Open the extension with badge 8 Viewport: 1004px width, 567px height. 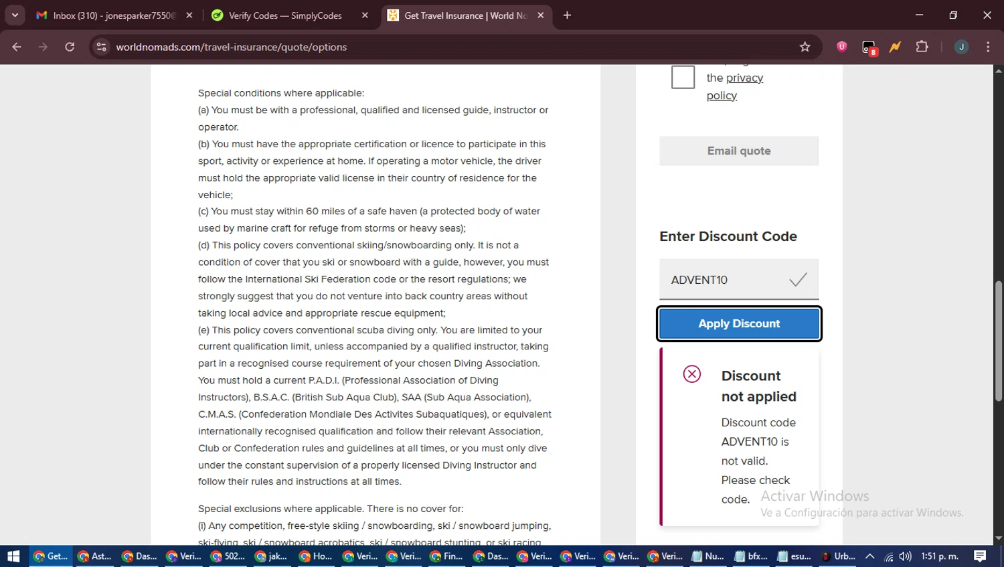click(x=869, y=48)
